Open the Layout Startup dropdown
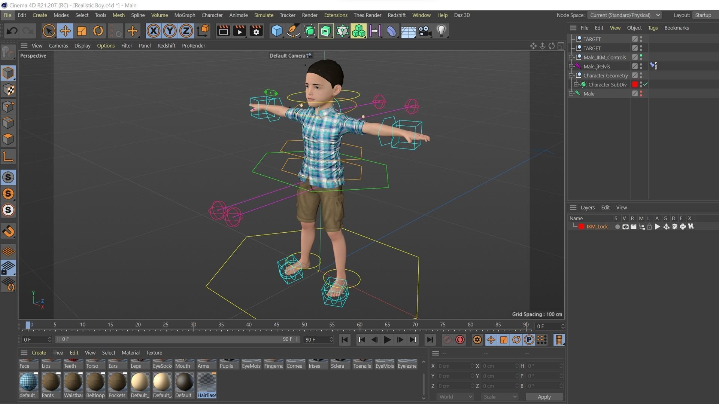719x404 pixels. 705,15
